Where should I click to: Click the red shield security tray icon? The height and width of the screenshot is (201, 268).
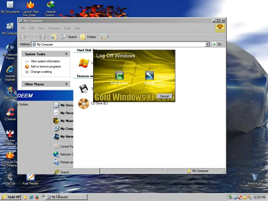coord(240,197)
